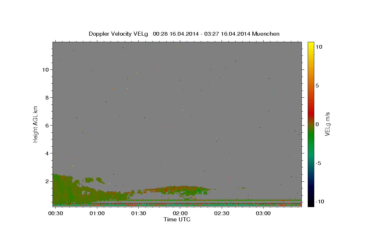Click the colorbar value -10 label

pos(320,201)
